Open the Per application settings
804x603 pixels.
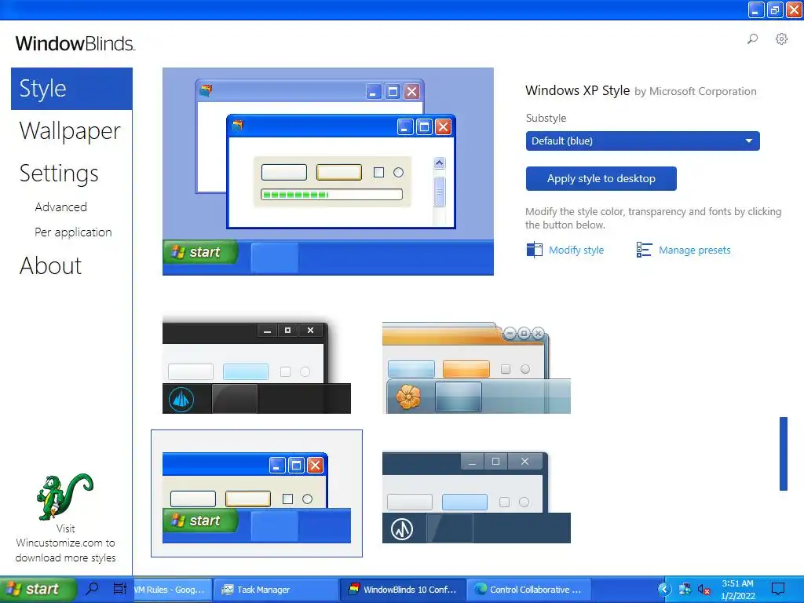coord(73,232)
